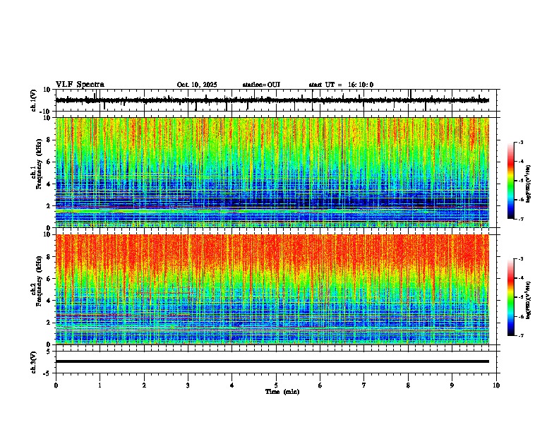Viewport: 559px width, 432px height.
Task: Click time axis tick label "5"
Action: (276, 385)
